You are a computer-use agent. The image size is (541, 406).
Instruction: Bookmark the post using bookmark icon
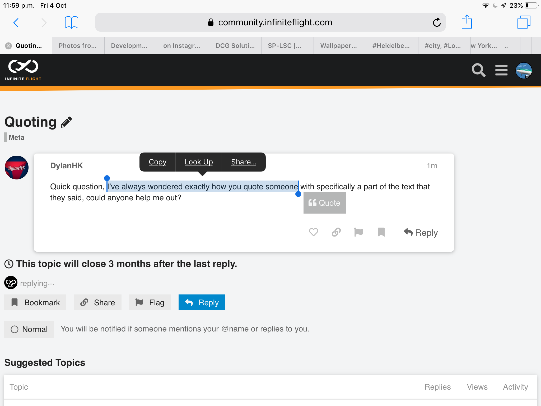tap(381, 232)
